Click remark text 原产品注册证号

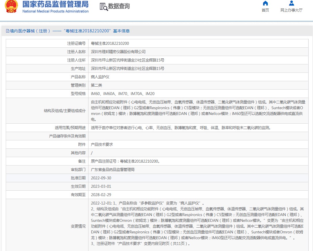(x=126, y=161)
